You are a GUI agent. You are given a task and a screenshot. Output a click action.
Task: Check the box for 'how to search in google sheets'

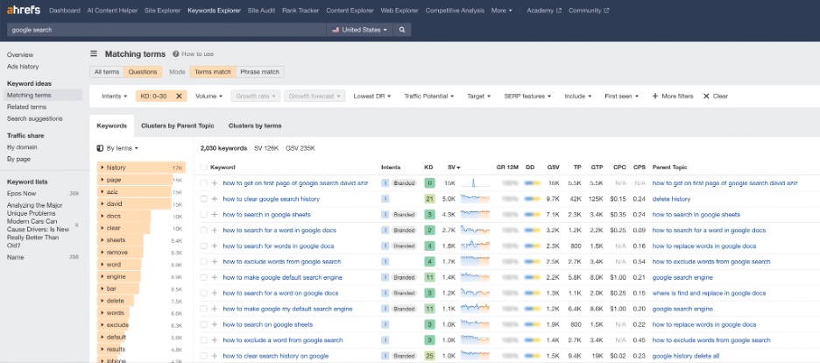click(x=203, y=214)
